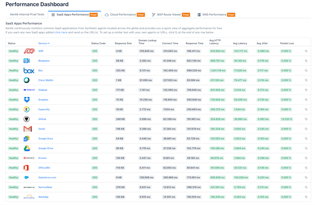
Task: Click Box's 1,051.118 ms HTTP latency
Action: (218, 71)
